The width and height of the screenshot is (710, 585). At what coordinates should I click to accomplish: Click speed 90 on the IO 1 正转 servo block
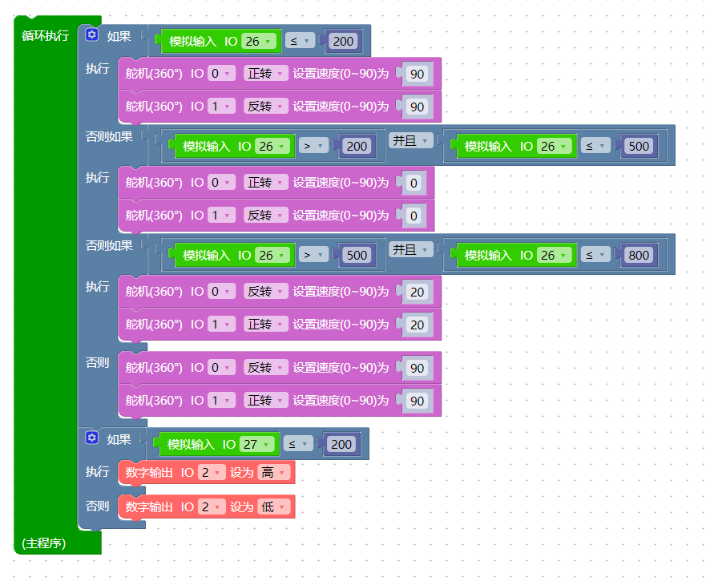pyautogui.click(x=417, y=401)
